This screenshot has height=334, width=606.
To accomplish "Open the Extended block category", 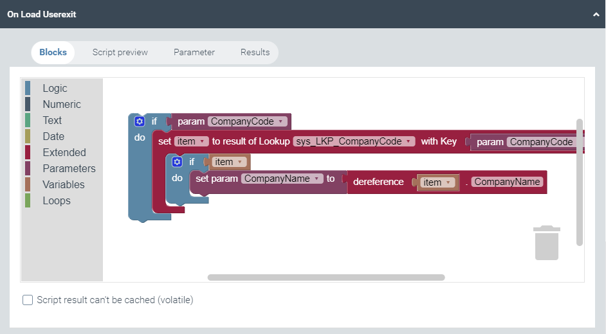I will tap(64, 152).
